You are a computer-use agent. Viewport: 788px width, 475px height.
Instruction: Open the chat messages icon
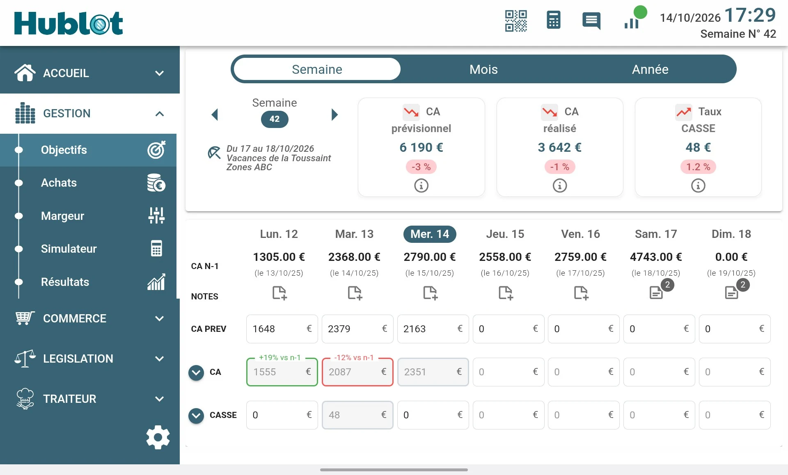tap(591, 21)
